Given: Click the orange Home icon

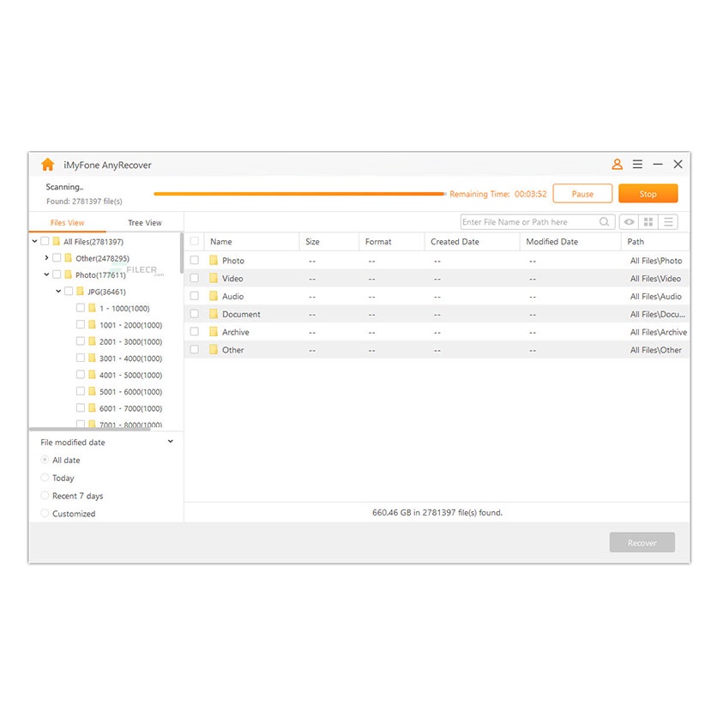Looking at the screenshot, I should pyautogui.click(x=48, y=165).
